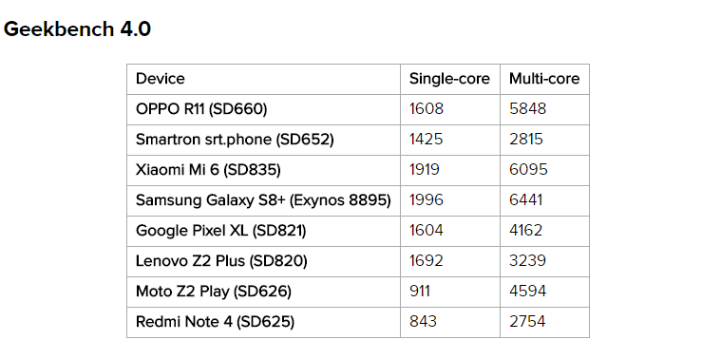The height and width of the screenshot is (359, 721).
Task: Select the Single-core column header
Action: click(x=449, y=79)
